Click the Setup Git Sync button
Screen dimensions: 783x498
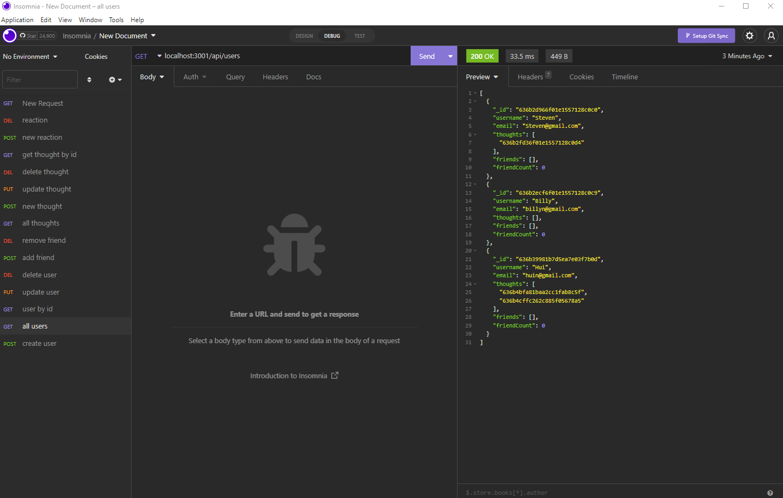[x=706, y=36]
